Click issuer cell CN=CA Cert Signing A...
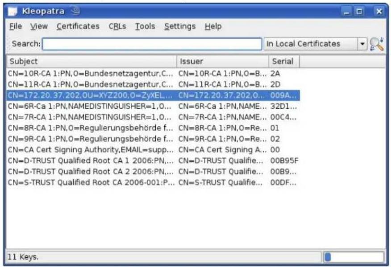 pos(222,150)
